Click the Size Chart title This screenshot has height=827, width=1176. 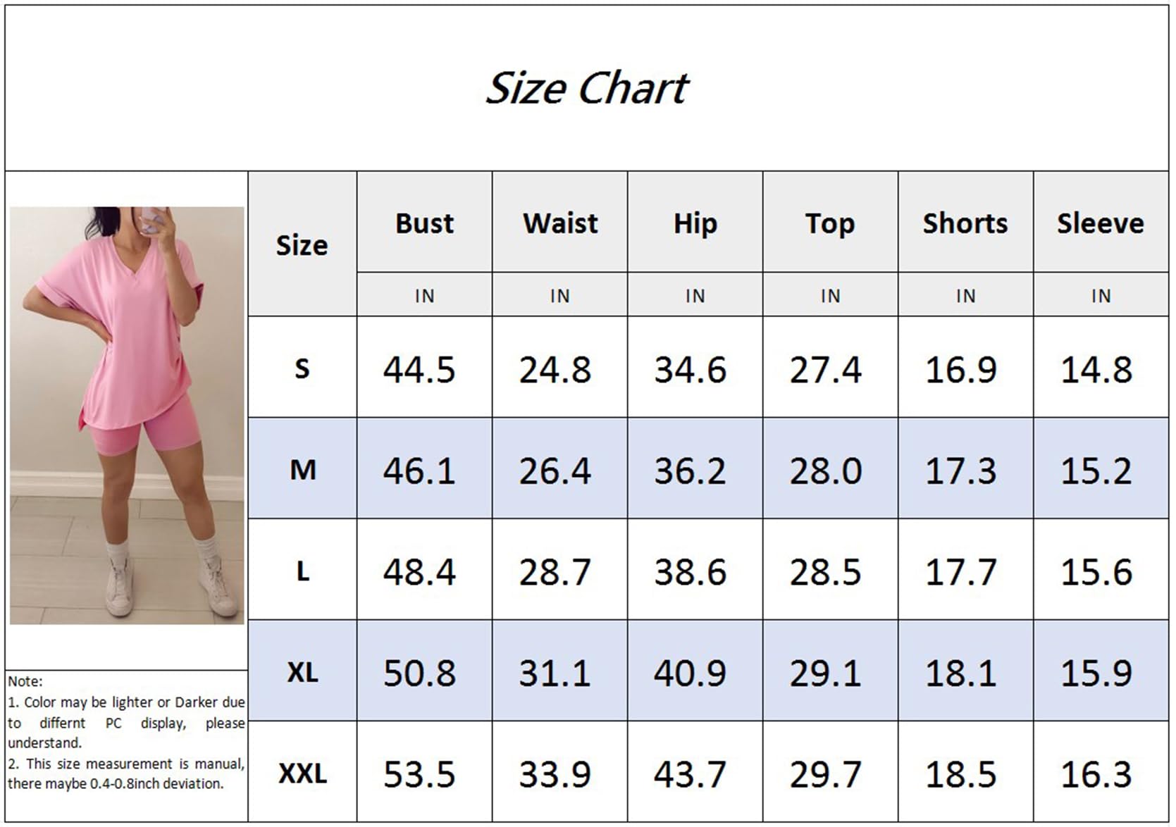tap(587, 89)
